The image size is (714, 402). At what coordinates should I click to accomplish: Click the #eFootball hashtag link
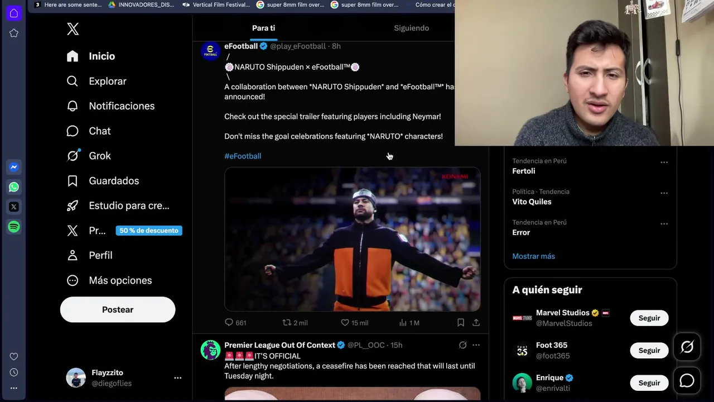tap(243, 156)
